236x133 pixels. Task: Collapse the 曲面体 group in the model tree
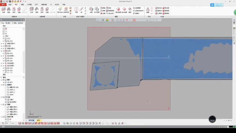coord(1,85)
